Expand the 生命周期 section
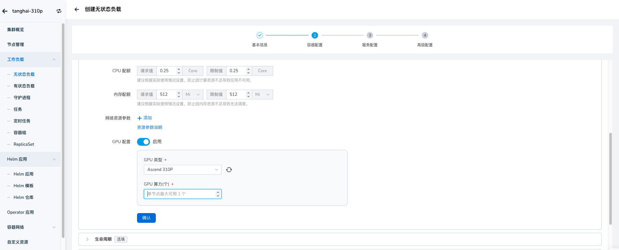The image size is (619, 250). pyautogui.click(x=87, y=239)
